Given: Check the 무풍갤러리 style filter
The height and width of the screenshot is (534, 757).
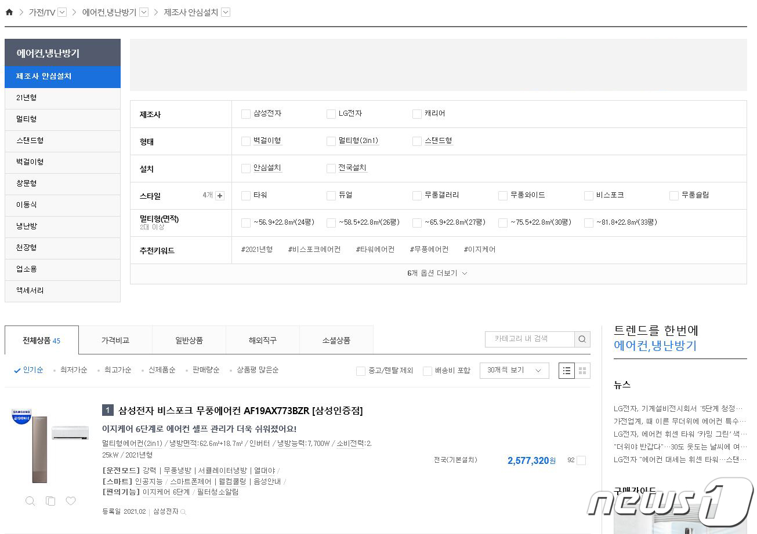Looking at the screenshot, I should 417,196.
